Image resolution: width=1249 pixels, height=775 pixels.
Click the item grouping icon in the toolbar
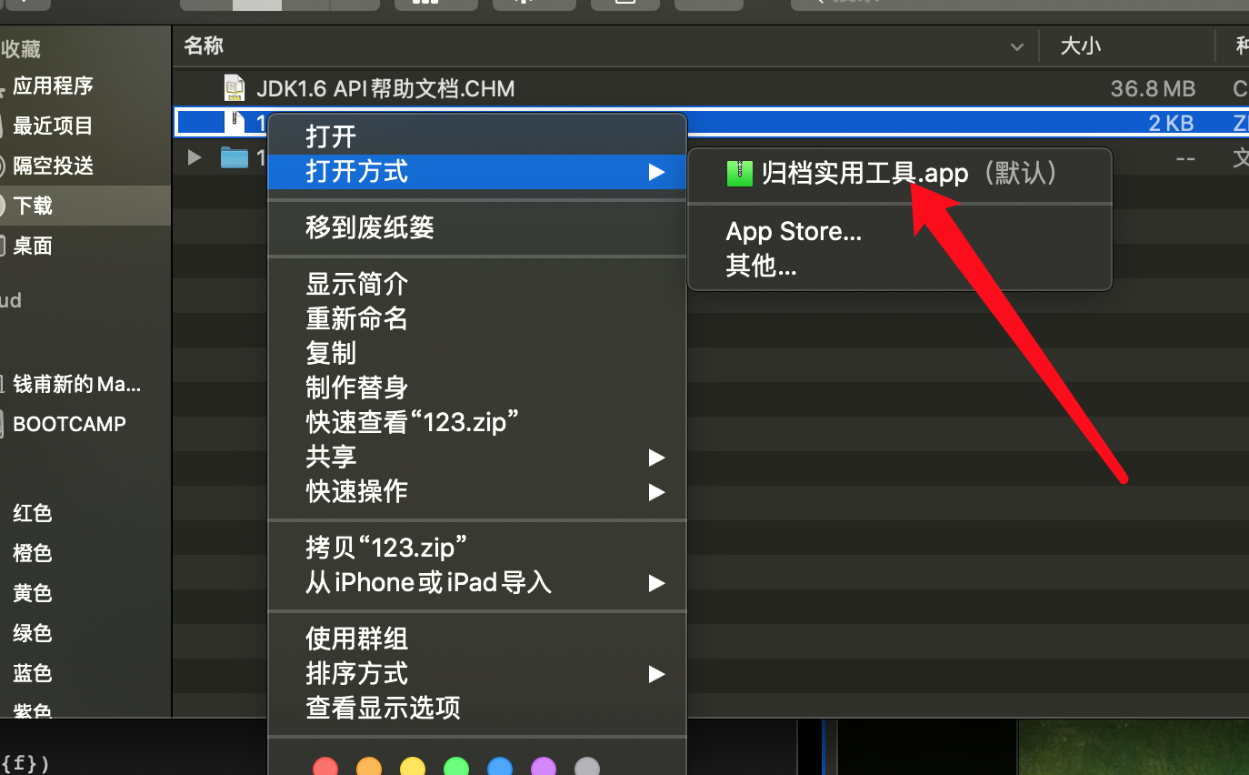pyautogui.click(x=436, y=5)
